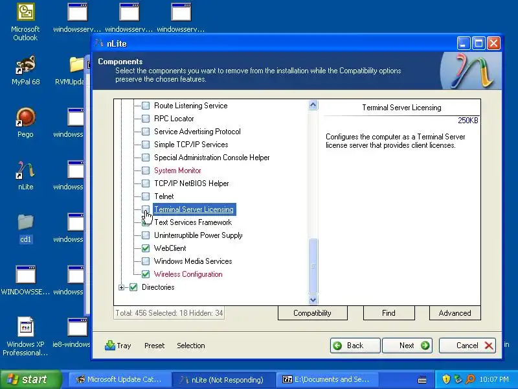Open the security shield icon in the system tray

click(446, 379)
